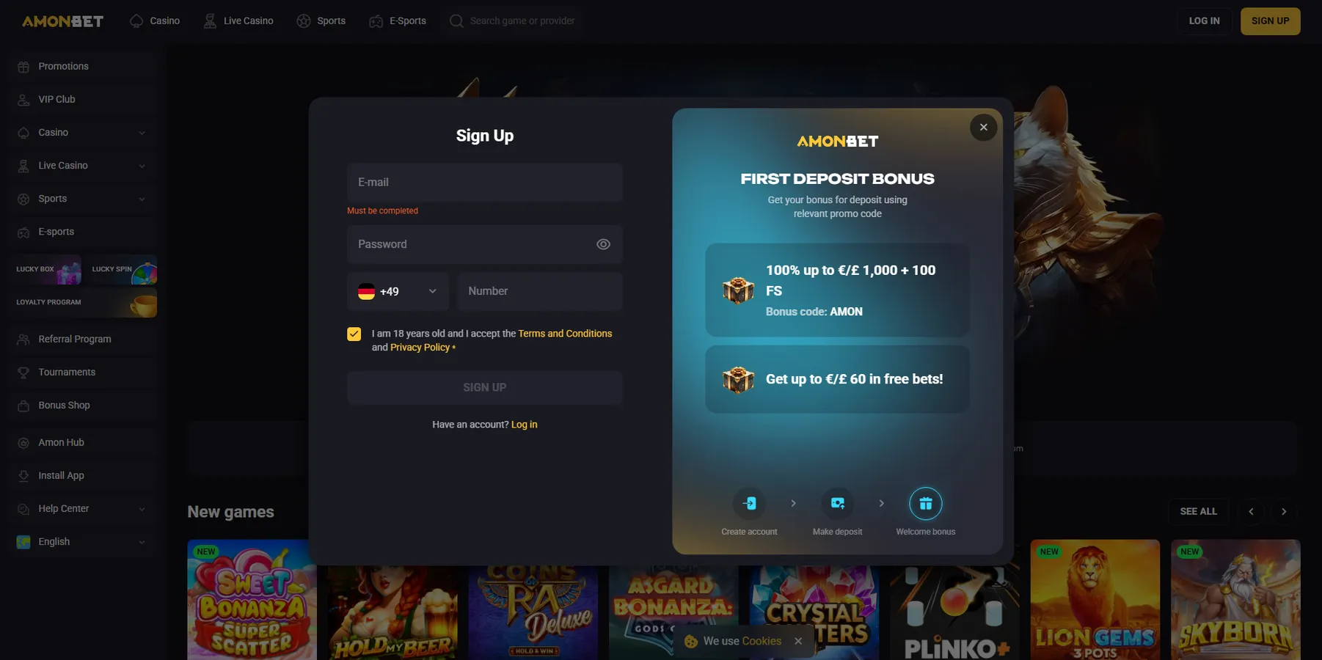Show next new games with arrow

coord(1284,511)
